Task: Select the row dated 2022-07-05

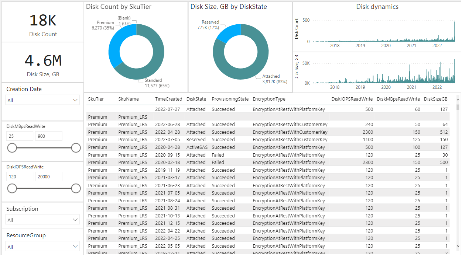Action: (x=168, y=140)
